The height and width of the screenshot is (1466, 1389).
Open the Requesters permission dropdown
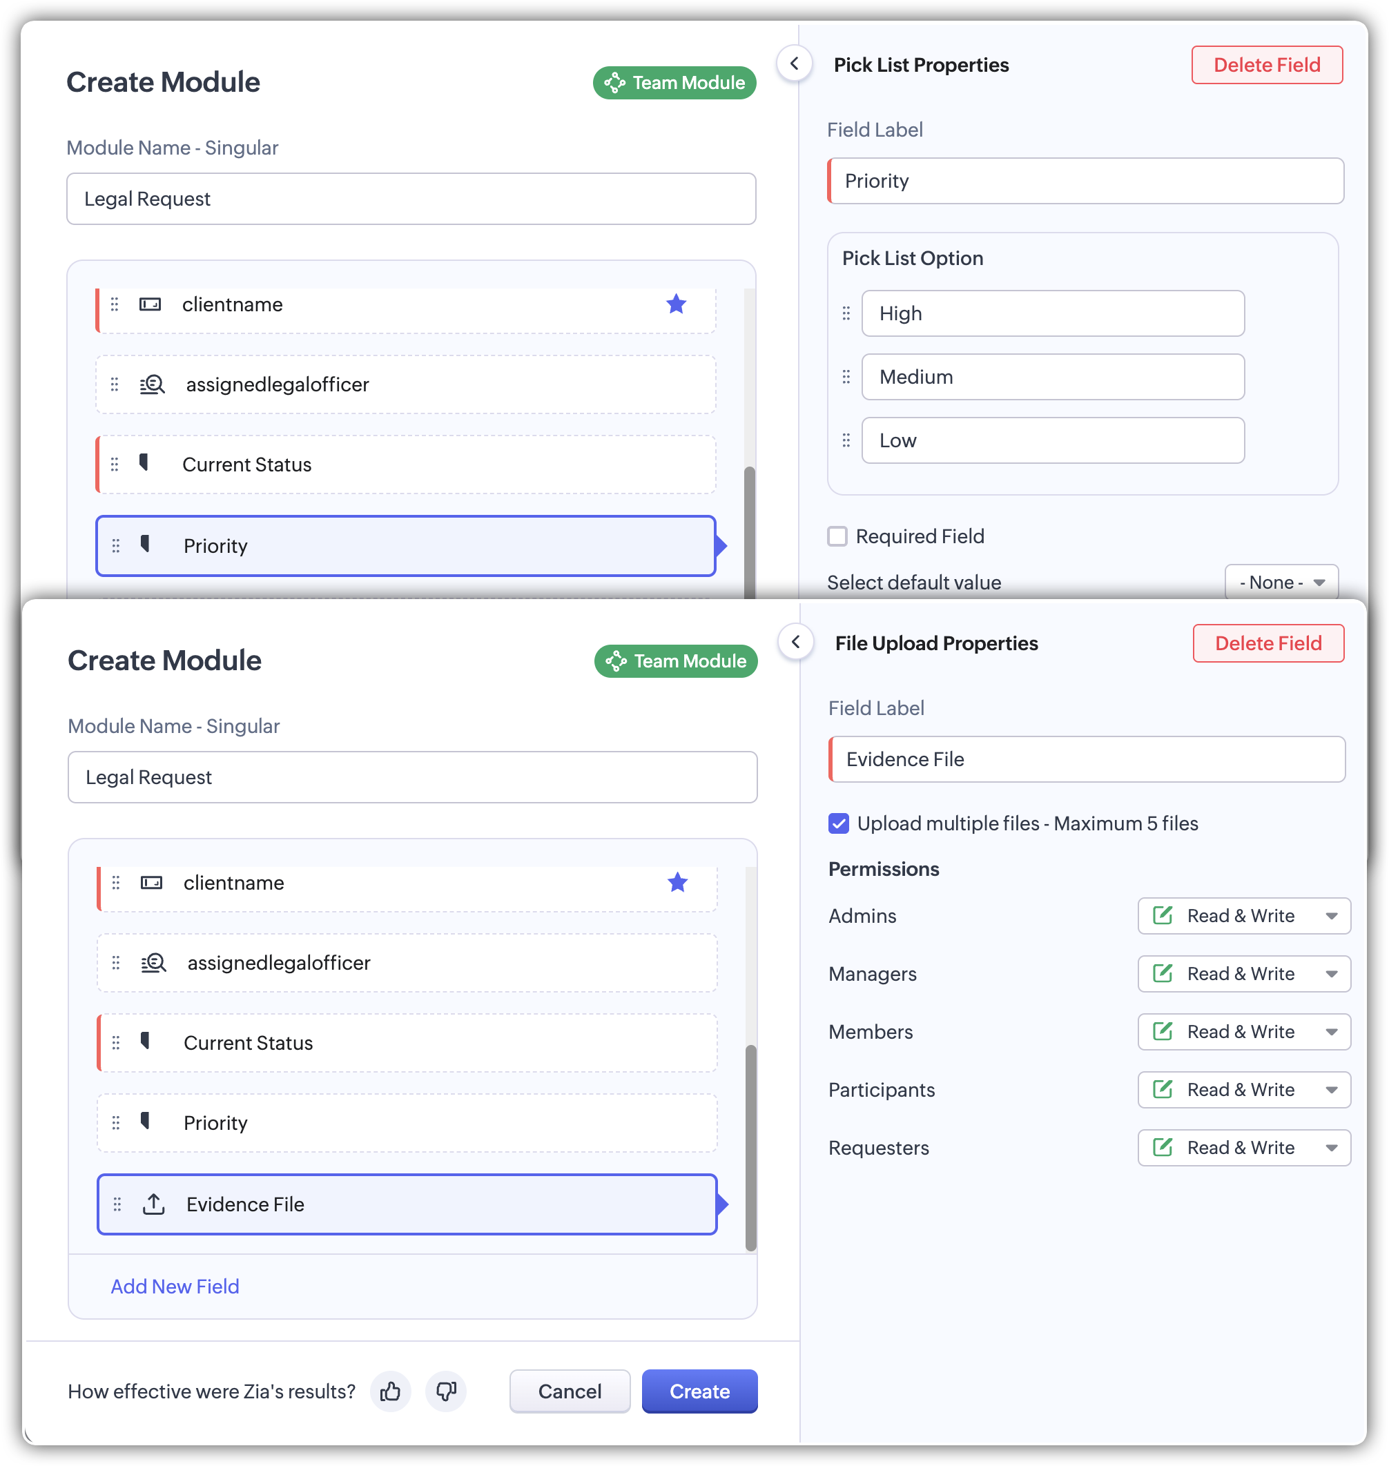[x=1244, y=1148]
